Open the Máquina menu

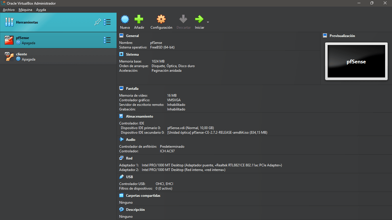(x=25, y=10)
